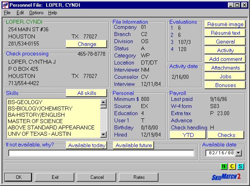Open Attachments
This screenshot has width=250, height=186.
coord(225,68)
